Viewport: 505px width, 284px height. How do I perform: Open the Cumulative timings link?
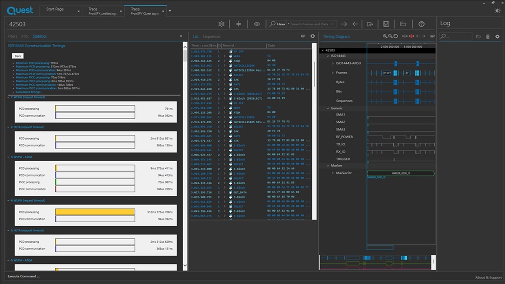(x=28, y=92)
